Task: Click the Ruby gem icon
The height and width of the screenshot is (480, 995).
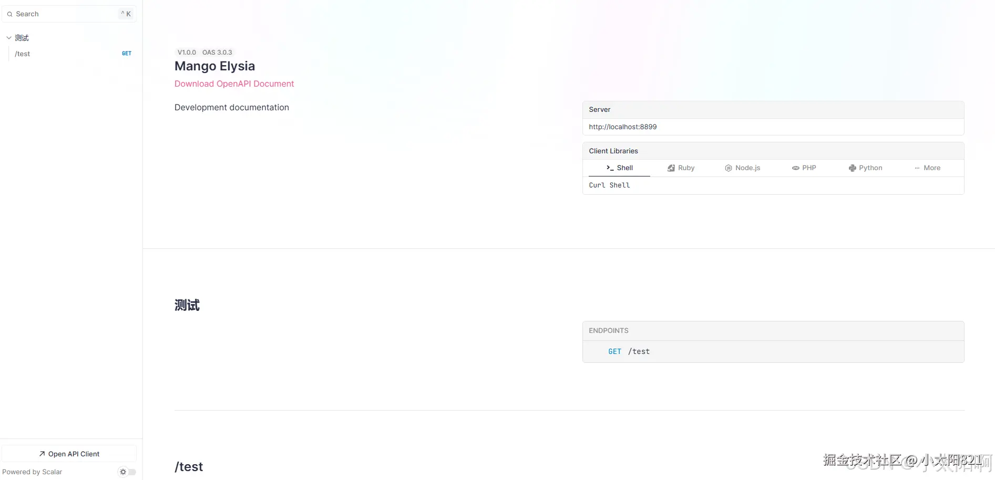Action: tap(671, 168)
